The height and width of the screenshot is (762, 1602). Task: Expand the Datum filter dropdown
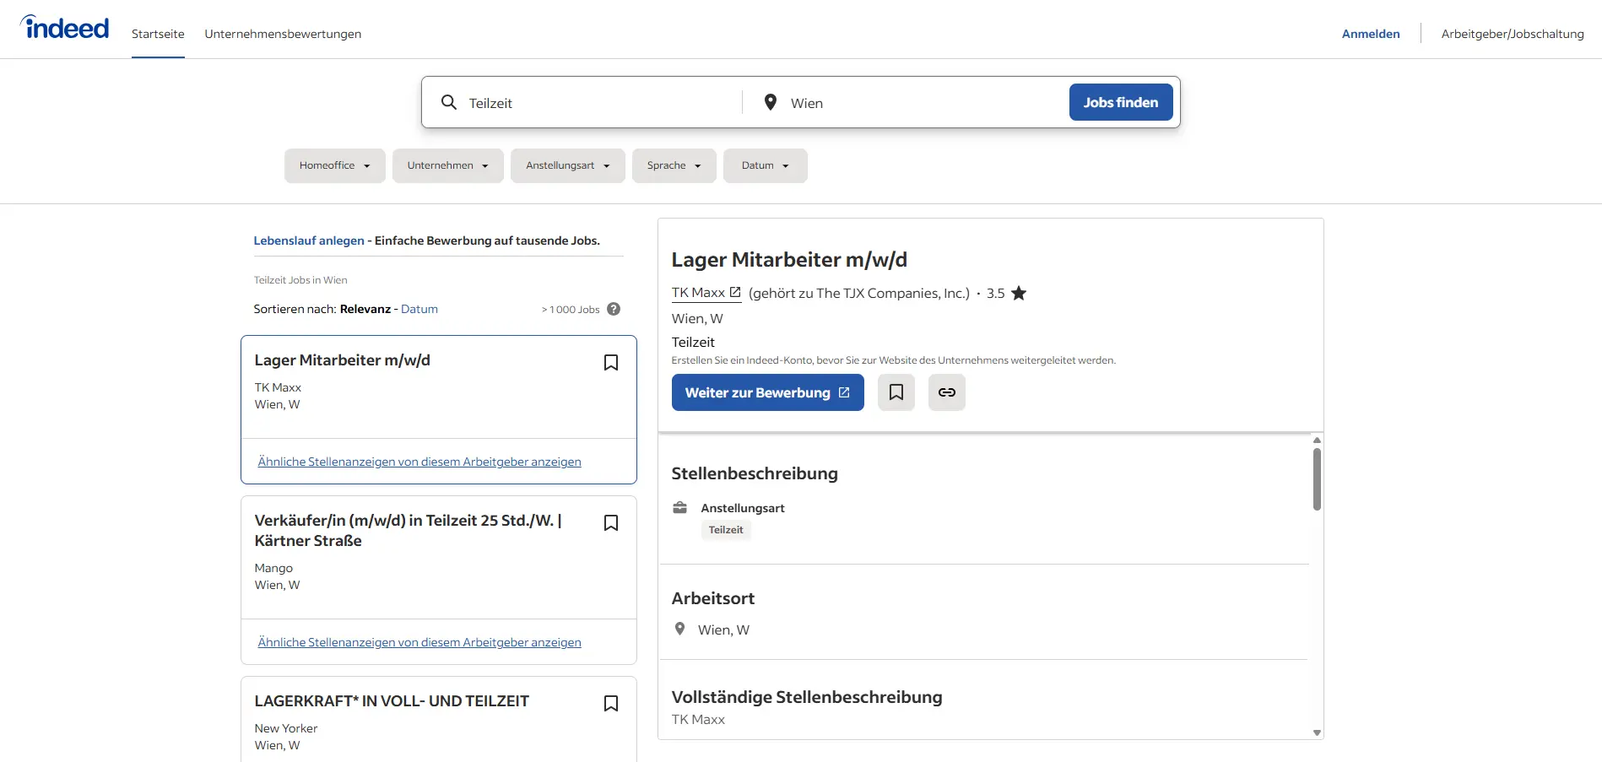(766, 165)
